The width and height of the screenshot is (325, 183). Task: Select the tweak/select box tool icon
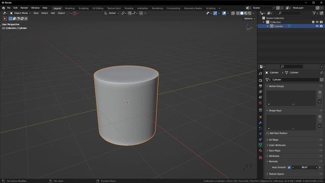click(5, 19)
